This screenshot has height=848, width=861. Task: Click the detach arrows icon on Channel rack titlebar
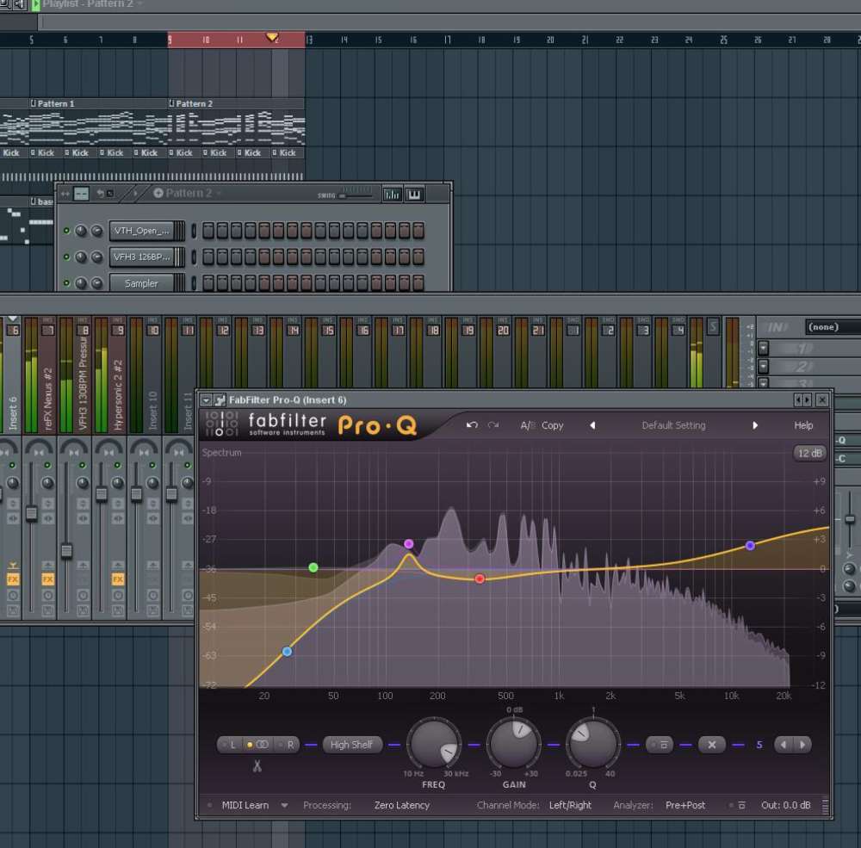(x=64, y=194)
